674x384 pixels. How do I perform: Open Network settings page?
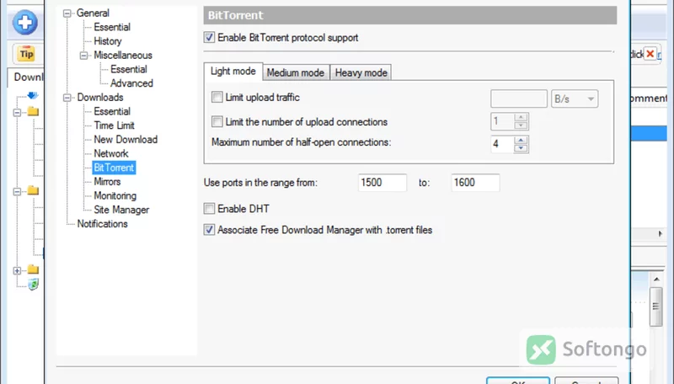111,153
